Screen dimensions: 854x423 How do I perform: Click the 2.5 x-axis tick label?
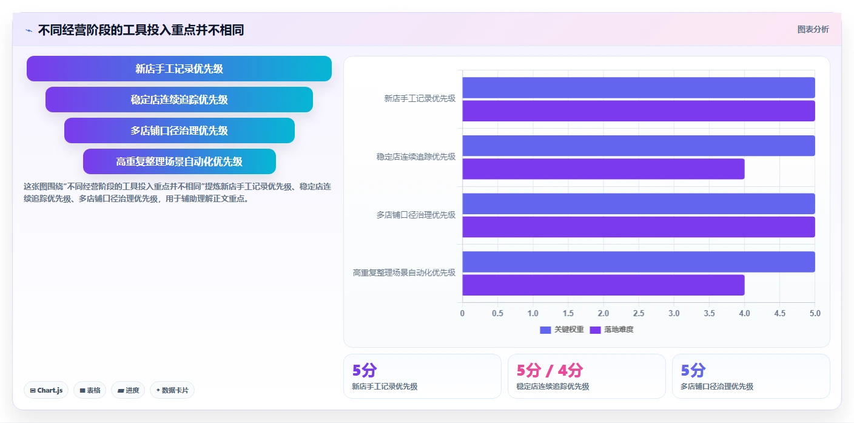[639, 313]
